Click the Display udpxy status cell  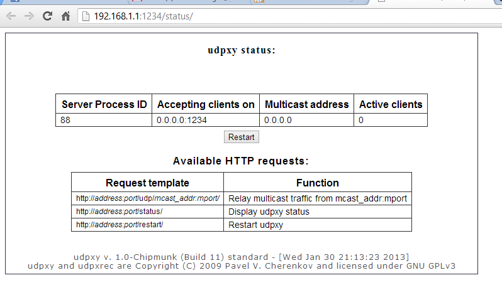(269, 212)
